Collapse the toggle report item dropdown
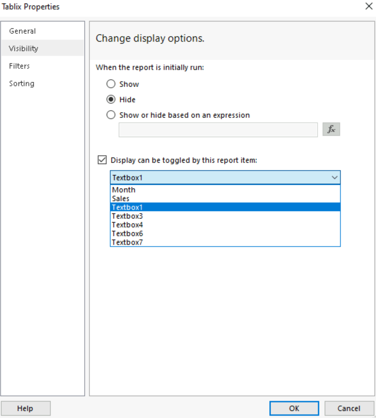Screen dimensions: 376x418 tap(335, 178)
